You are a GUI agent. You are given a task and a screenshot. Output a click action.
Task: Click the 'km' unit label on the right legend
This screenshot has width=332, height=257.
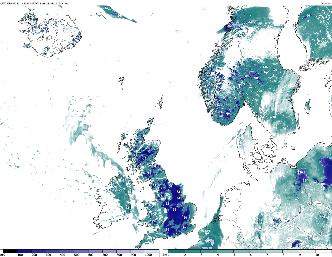[x=164, y=255]
